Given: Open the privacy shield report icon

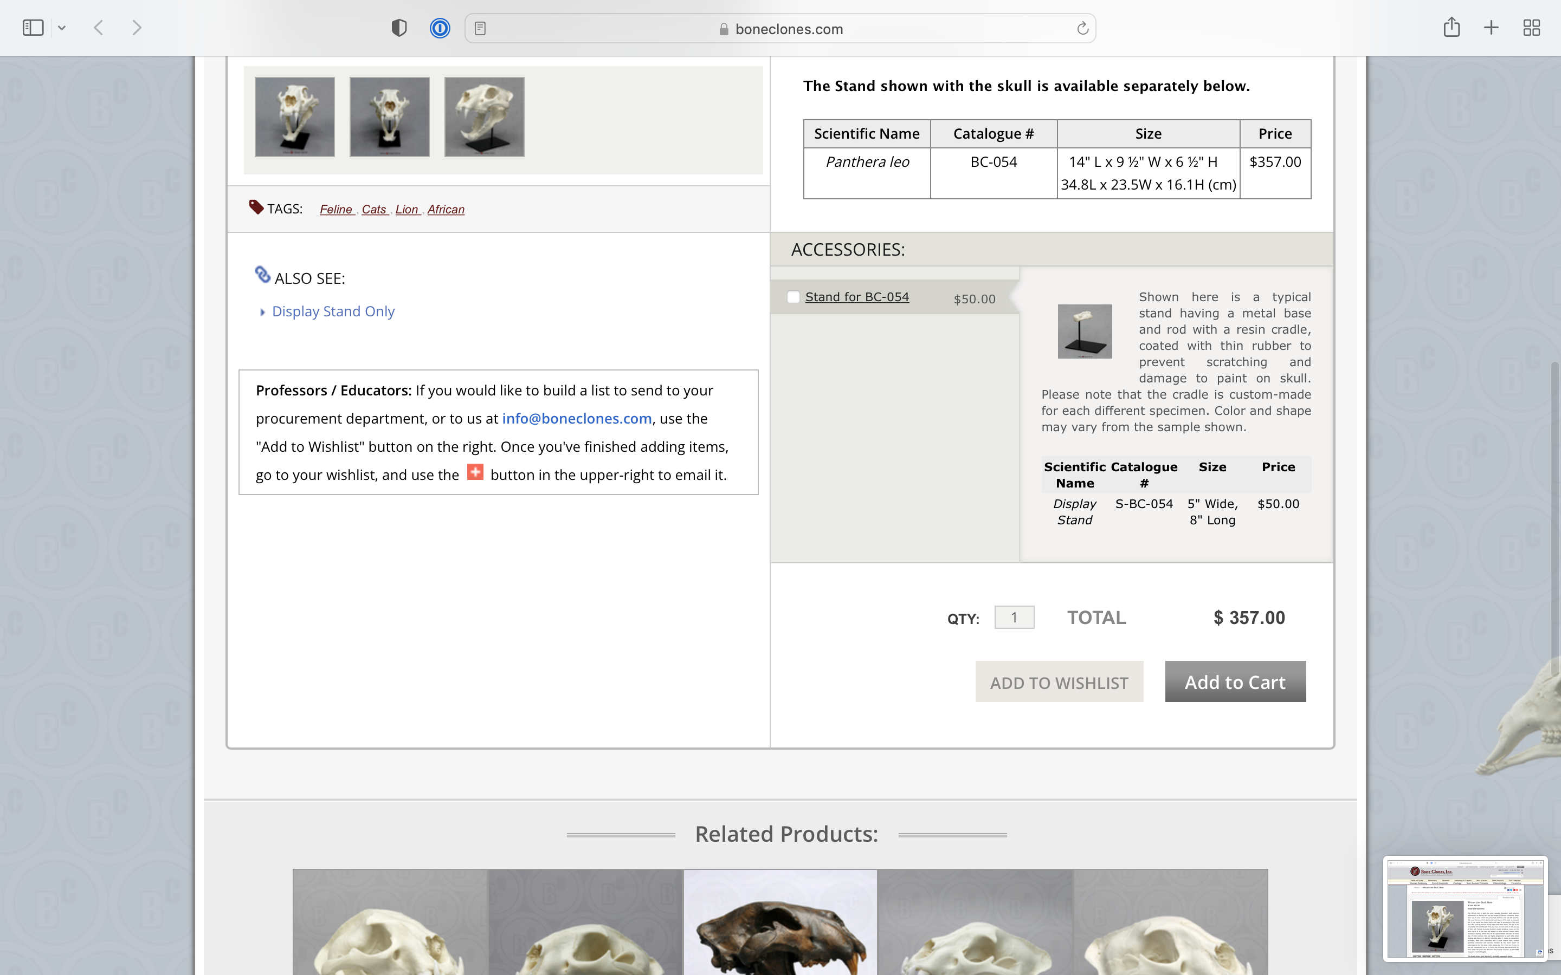Looking at the screenshot, I should (x=399, y=28).
